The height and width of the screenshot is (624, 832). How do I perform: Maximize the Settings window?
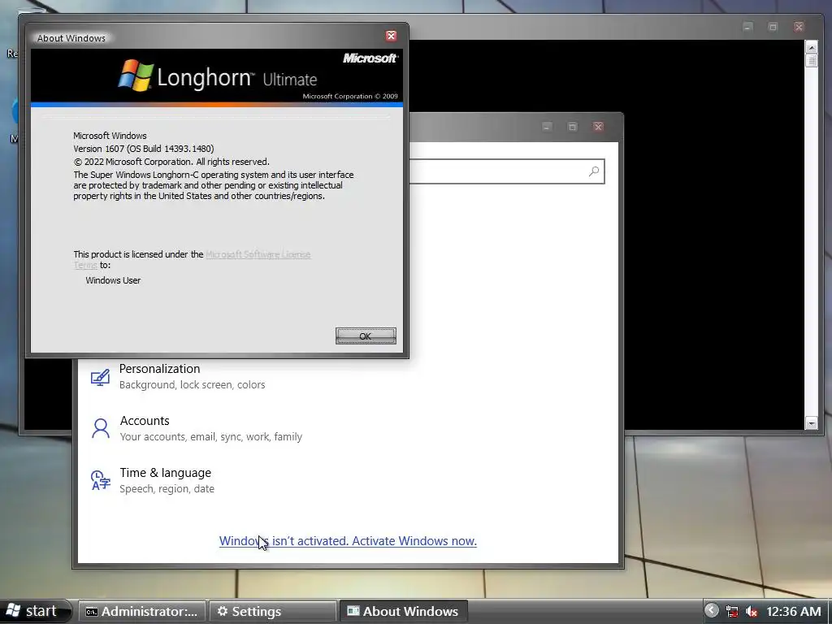(x=573, y=127)
